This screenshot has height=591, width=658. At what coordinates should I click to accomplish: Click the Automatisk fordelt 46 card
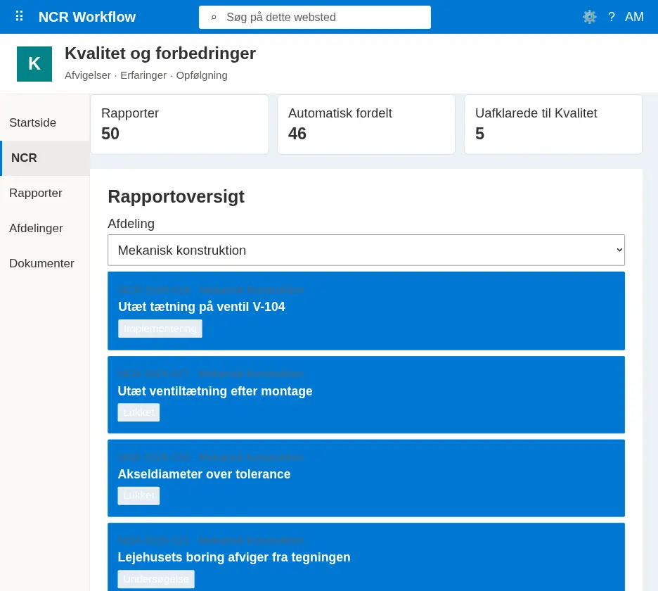(x=366, y=125)
